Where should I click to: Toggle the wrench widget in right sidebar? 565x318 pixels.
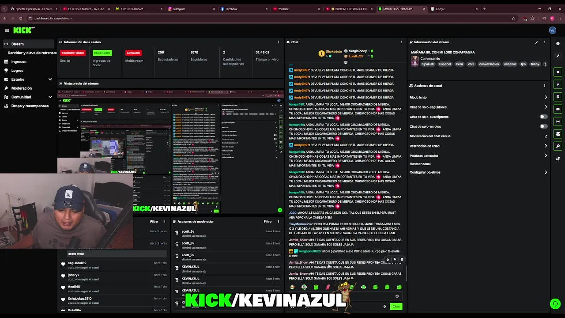558,146
